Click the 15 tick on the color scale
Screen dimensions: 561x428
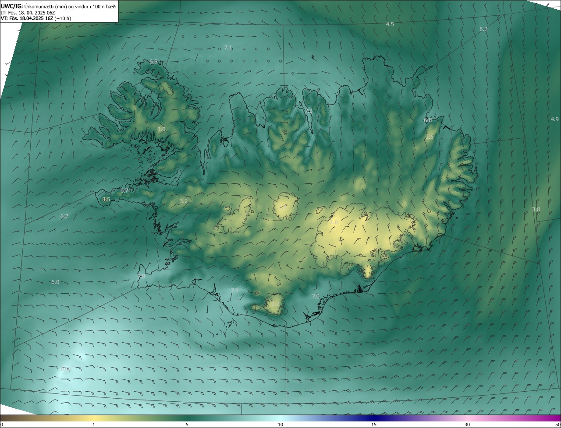(374, 424)
